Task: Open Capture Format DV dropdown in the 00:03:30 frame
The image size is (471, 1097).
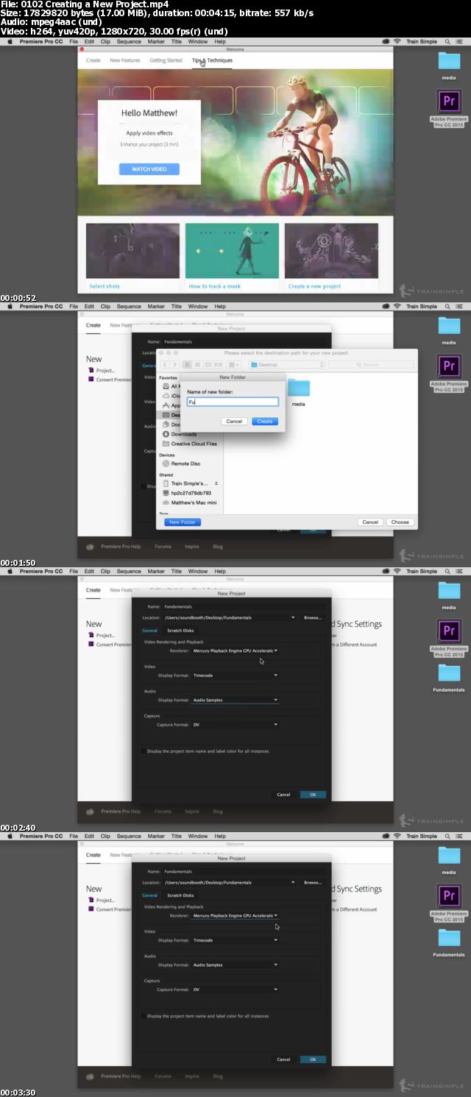Action: coord(235,990)
